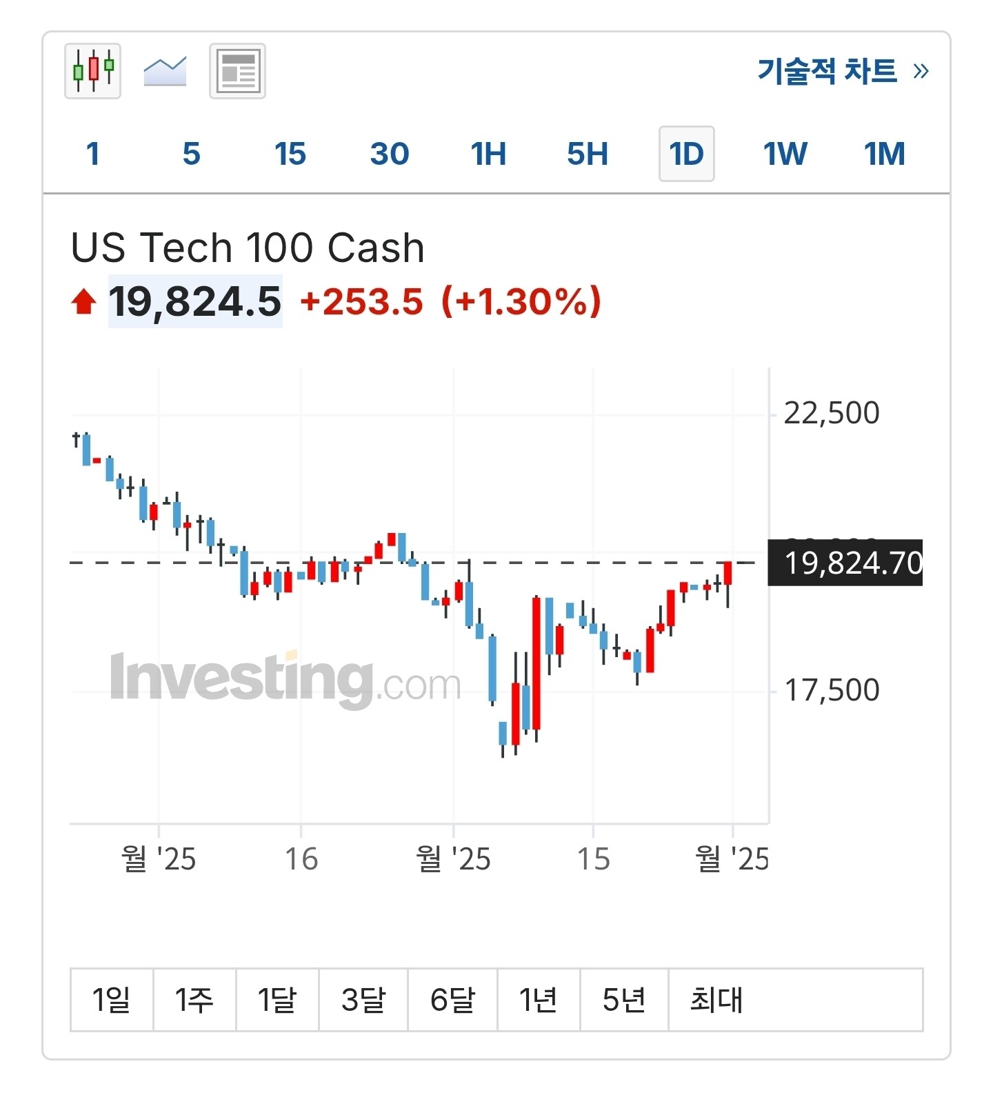Switch to the 1H interval

488,154
